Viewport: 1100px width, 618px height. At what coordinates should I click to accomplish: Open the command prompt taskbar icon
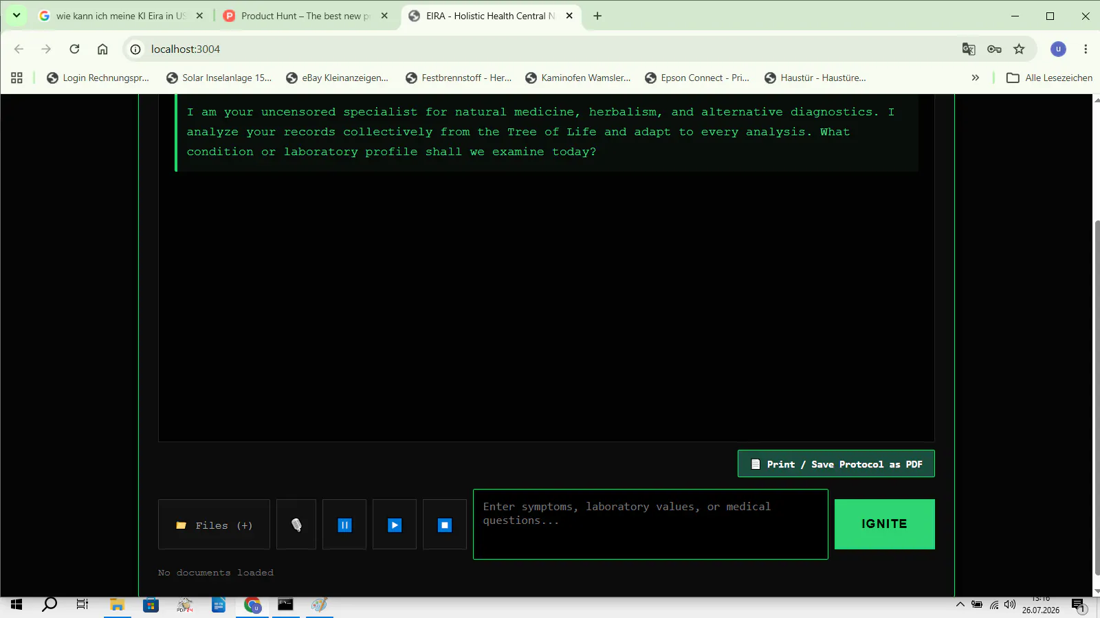click(285, 604)
